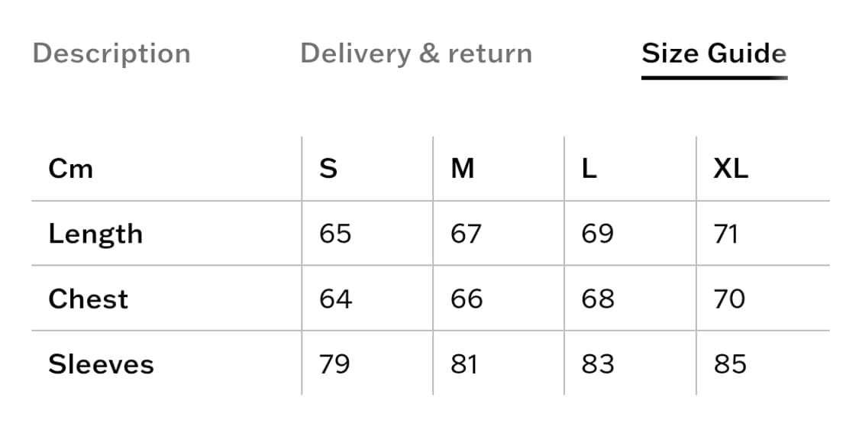Image resolution: width=859 pixels, height=433 pixels.
Task: Click the size M chest value 66
Action: pos(467,299)
